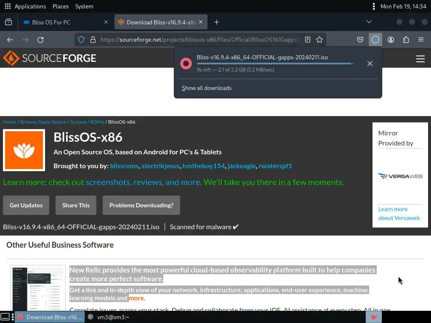Open the rwaterspf1 author link
The image size is (431, 323).
275,166
